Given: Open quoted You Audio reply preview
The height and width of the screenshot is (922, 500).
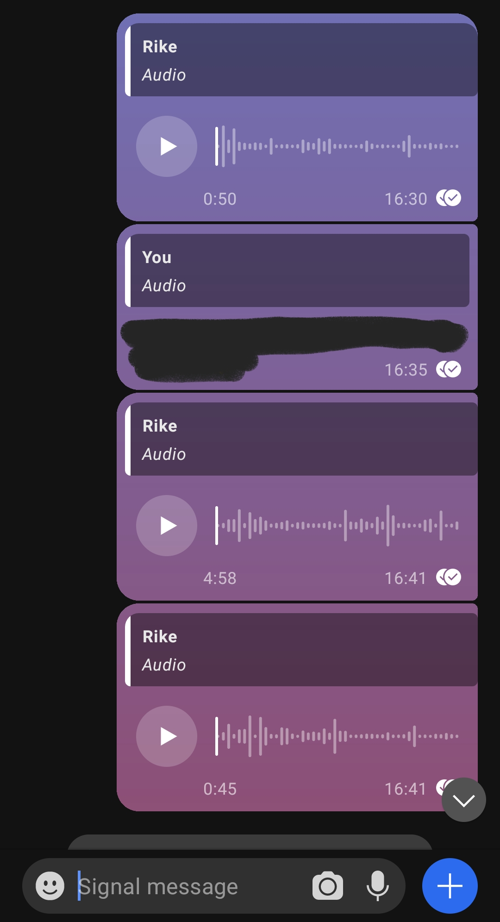Looking at the screenshot, I should [297, 270].
